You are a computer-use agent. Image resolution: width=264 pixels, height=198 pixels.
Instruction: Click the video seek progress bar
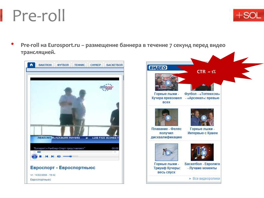[x=75, y=152]
